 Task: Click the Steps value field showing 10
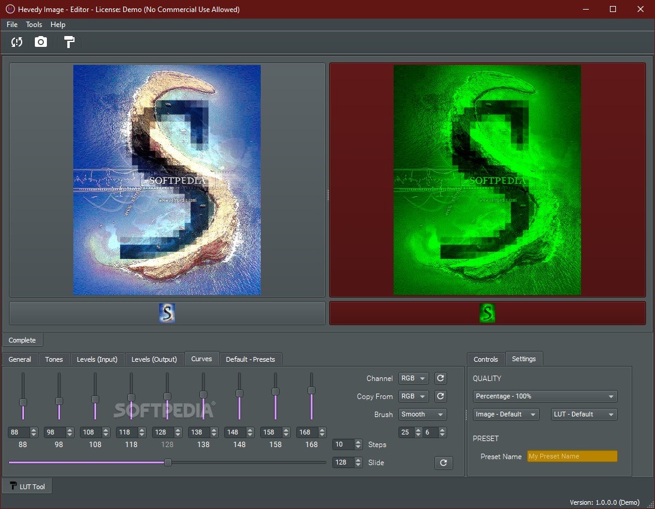[343, 444]
